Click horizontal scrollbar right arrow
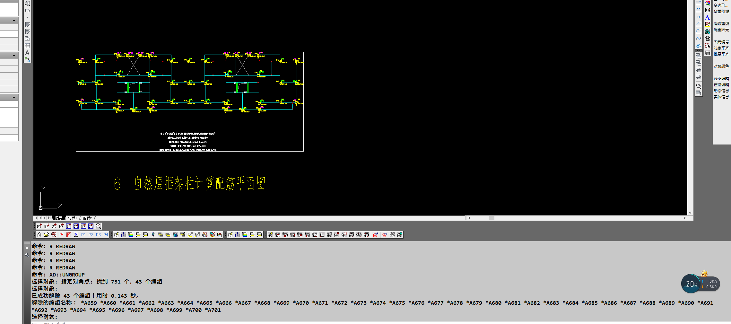The image size is (731, 324). (685, 218)
